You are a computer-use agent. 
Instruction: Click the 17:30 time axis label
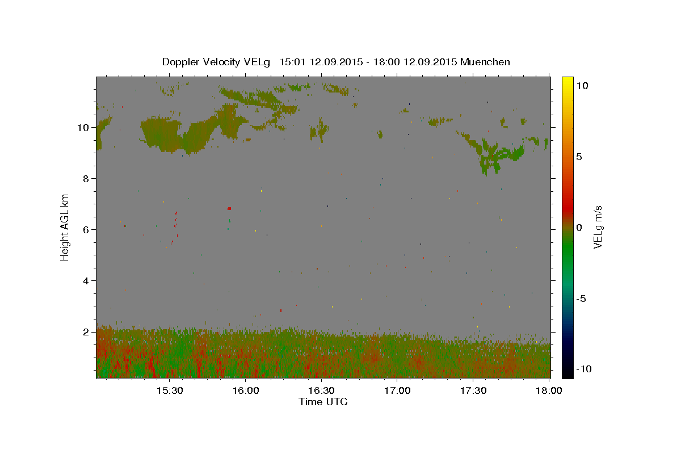coord(473,390)
